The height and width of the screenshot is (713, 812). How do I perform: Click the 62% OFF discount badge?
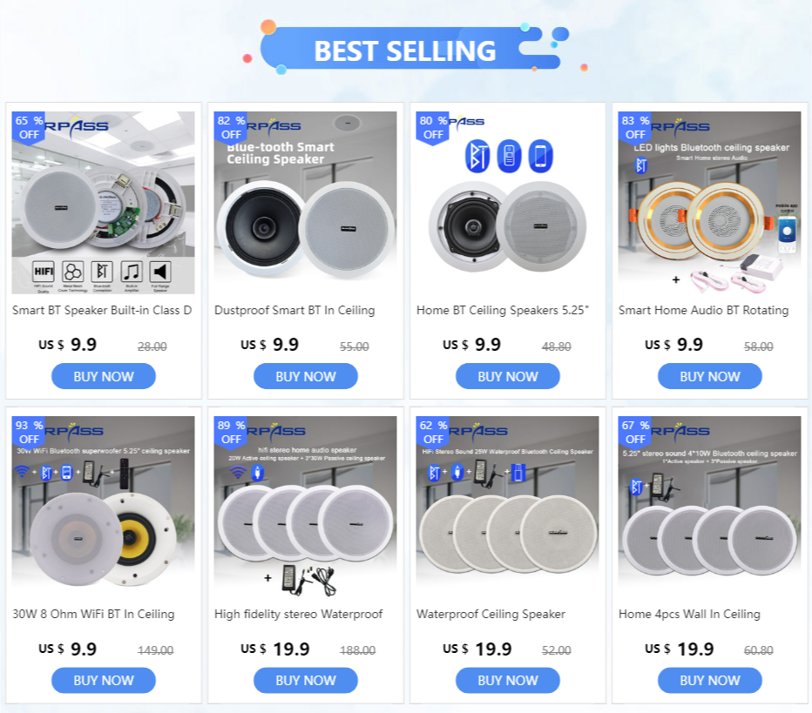pos(432,433)
